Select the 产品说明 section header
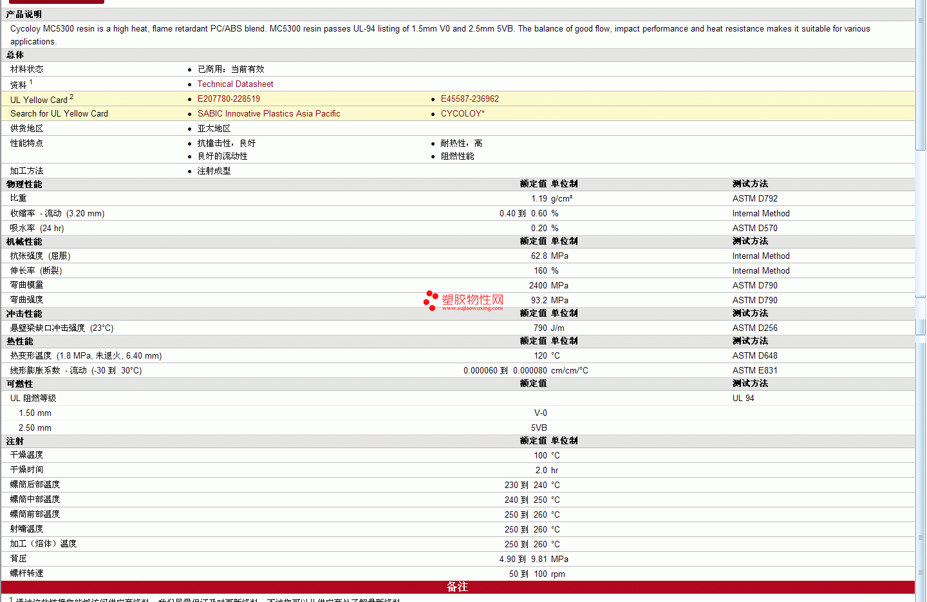The height and width of the screenshot is (602, 927). (x=24, y=14)
